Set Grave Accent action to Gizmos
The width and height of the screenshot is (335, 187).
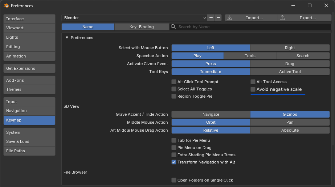click(x=290, y=114)
